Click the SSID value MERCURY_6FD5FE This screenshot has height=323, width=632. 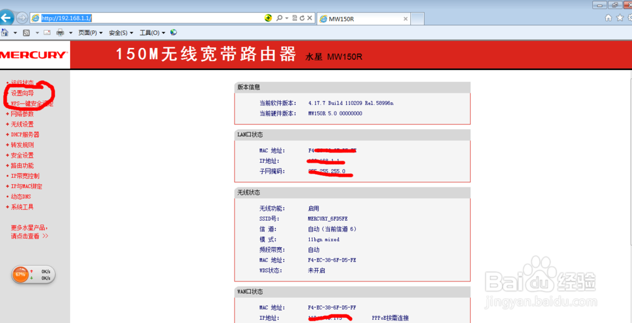(327, 219)
